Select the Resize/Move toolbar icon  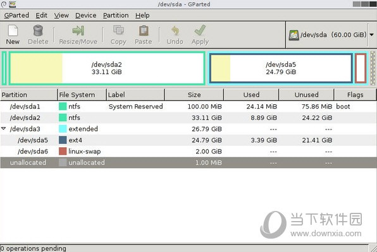pyautogui.click(x=78, y=30)
